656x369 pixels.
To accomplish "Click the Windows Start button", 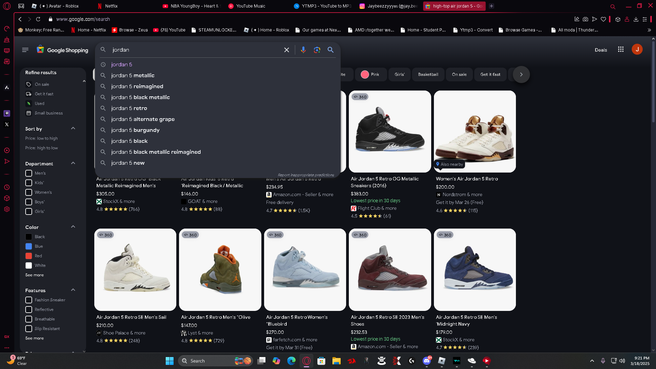I will tap(169, 361).
